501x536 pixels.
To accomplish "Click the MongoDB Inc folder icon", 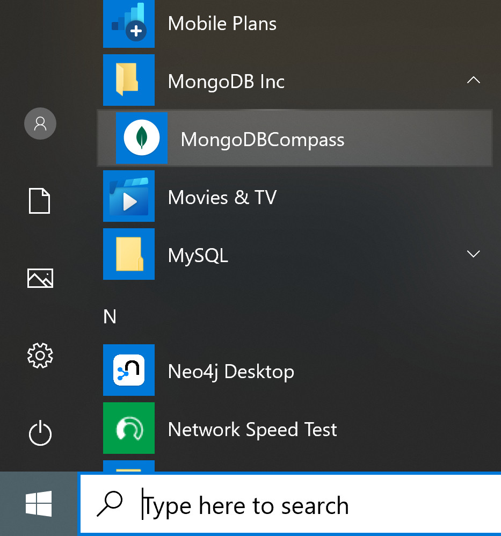I will coord(129,81).
